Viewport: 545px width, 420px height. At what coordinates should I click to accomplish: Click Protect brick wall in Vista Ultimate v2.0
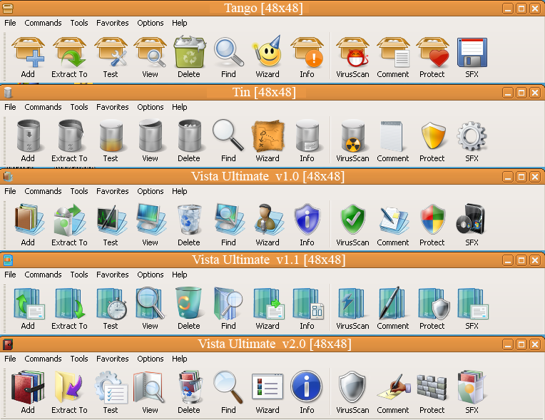[x=432, y=388]
